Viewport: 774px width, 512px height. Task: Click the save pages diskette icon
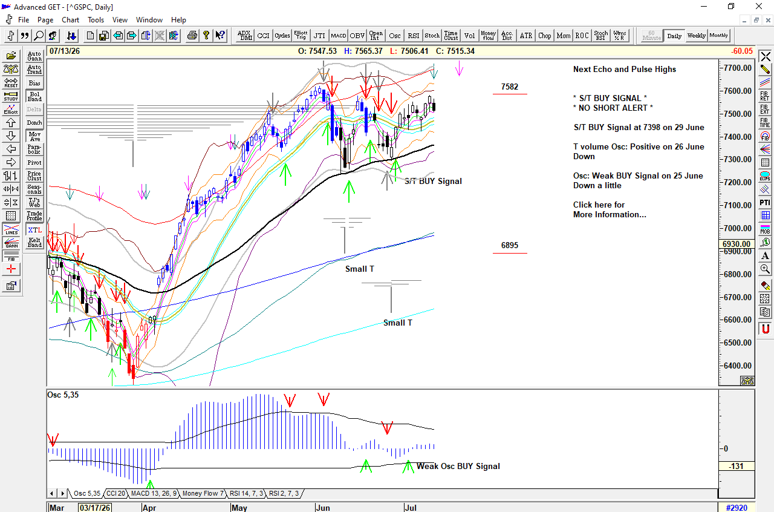tap(104, 36)
